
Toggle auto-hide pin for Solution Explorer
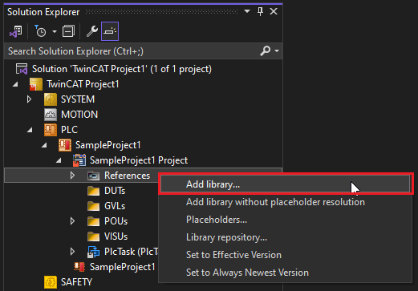[x=260, y=11]
